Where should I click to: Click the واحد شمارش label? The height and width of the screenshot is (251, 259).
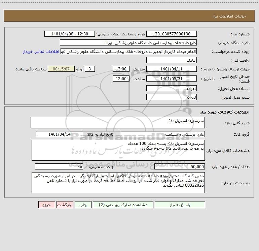click(x=101, y=167)
